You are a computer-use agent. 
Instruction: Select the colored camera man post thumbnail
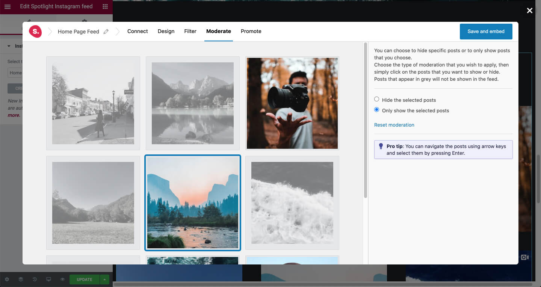tap(292, 103)
